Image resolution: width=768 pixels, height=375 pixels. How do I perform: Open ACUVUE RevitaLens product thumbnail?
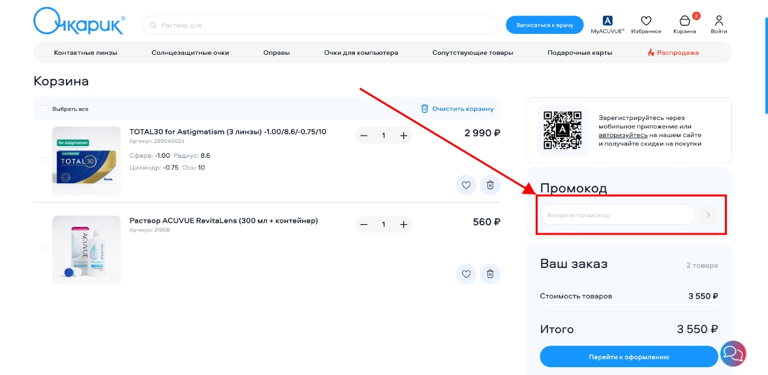tap(86, 250)
